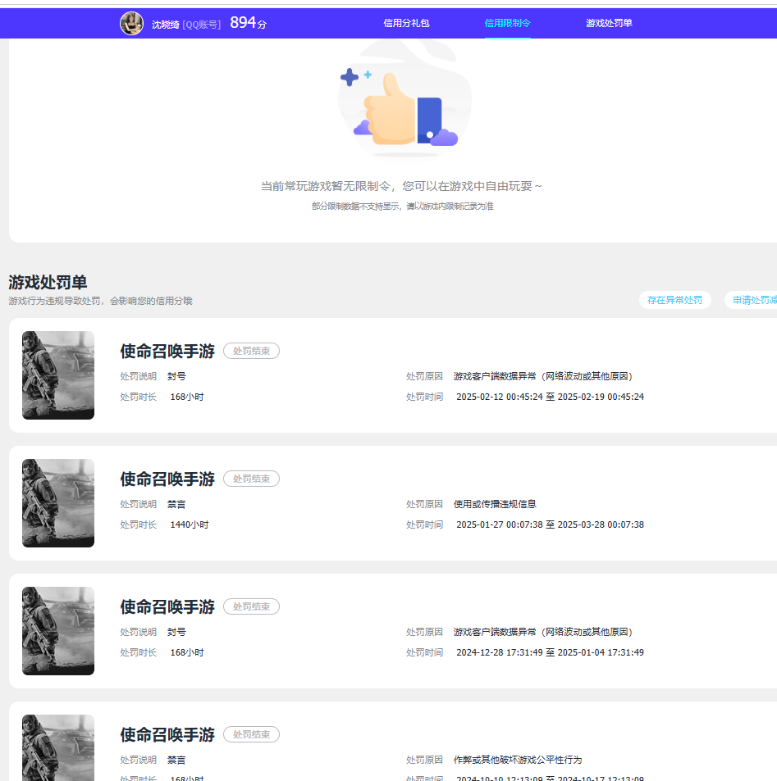
Task: Click 使命召唤手游 title on 作弊 card
Action: tap(167, 735)
